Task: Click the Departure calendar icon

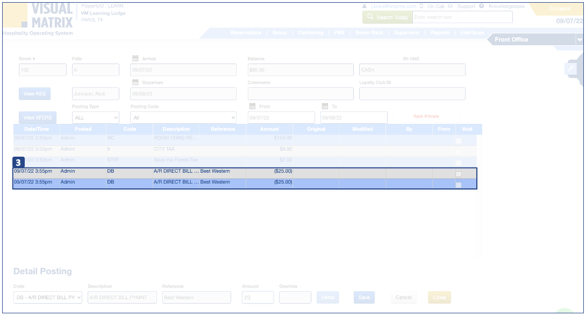Action: (135, 82)
